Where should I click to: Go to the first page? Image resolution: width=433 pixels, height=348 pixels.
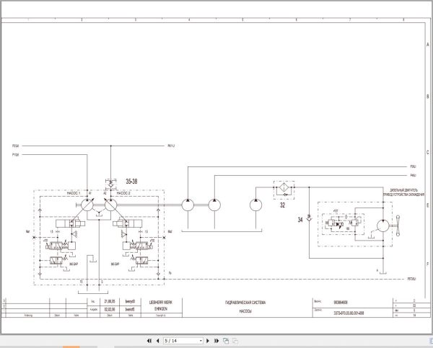(149, 341)
